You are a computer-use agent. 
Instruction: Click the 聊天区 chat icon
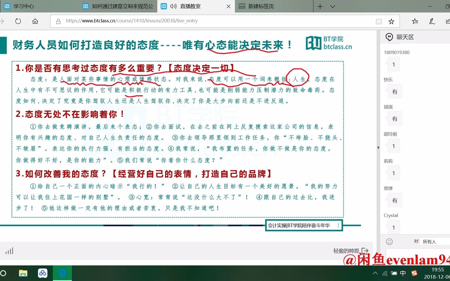389,37
